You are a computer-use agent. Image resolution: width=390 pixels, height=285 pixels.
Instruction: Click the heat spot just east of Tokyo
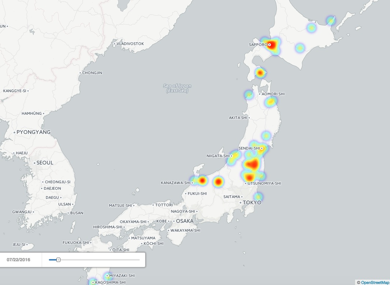[258, 197]
